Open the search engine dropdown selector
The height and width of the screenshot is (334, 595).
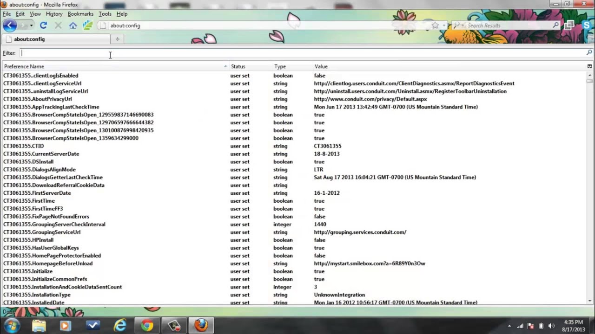point(458,26)
